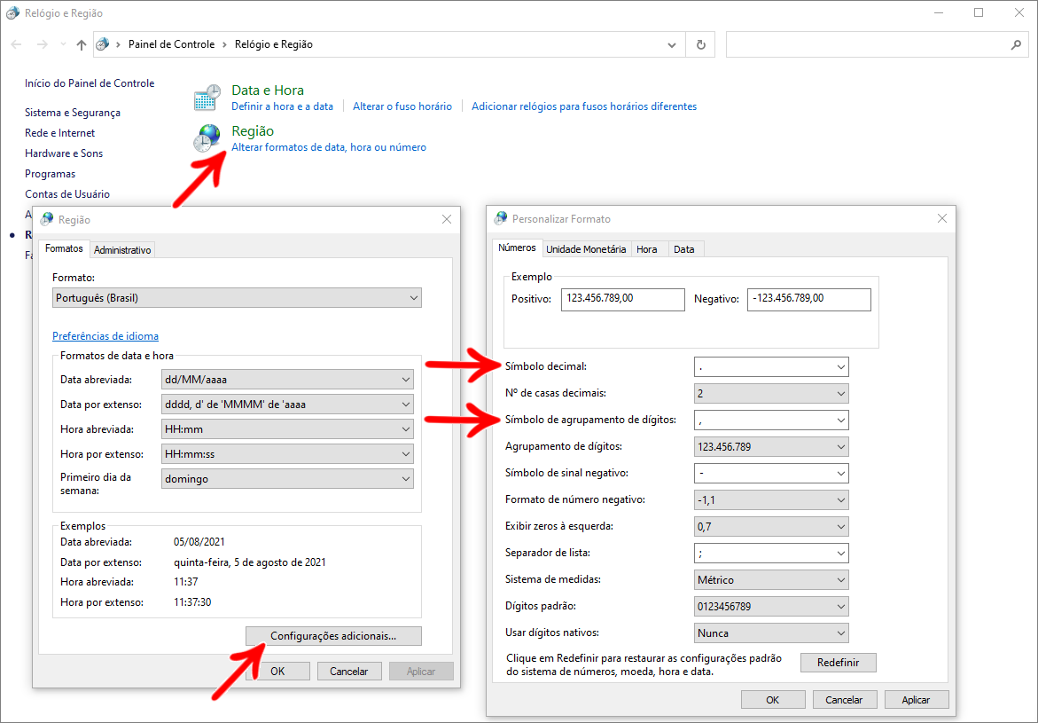Open the Hora abreviada dropdown
The height and width of the screenshot is (723, 1038).
pyautogui.click(x=287, y=429)
